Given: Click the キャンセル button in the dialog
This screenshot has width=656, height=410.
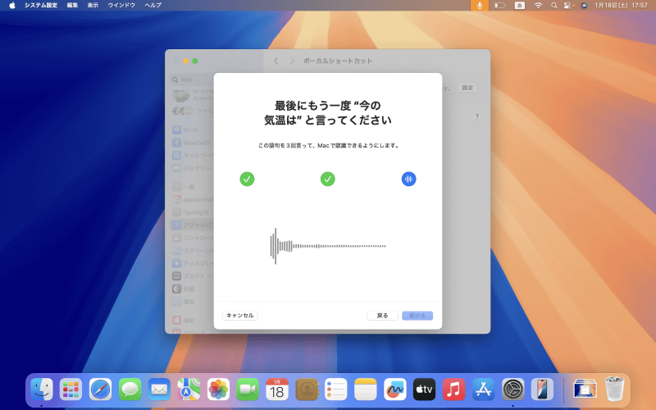Looking at the screenshot, I should 239,316.
